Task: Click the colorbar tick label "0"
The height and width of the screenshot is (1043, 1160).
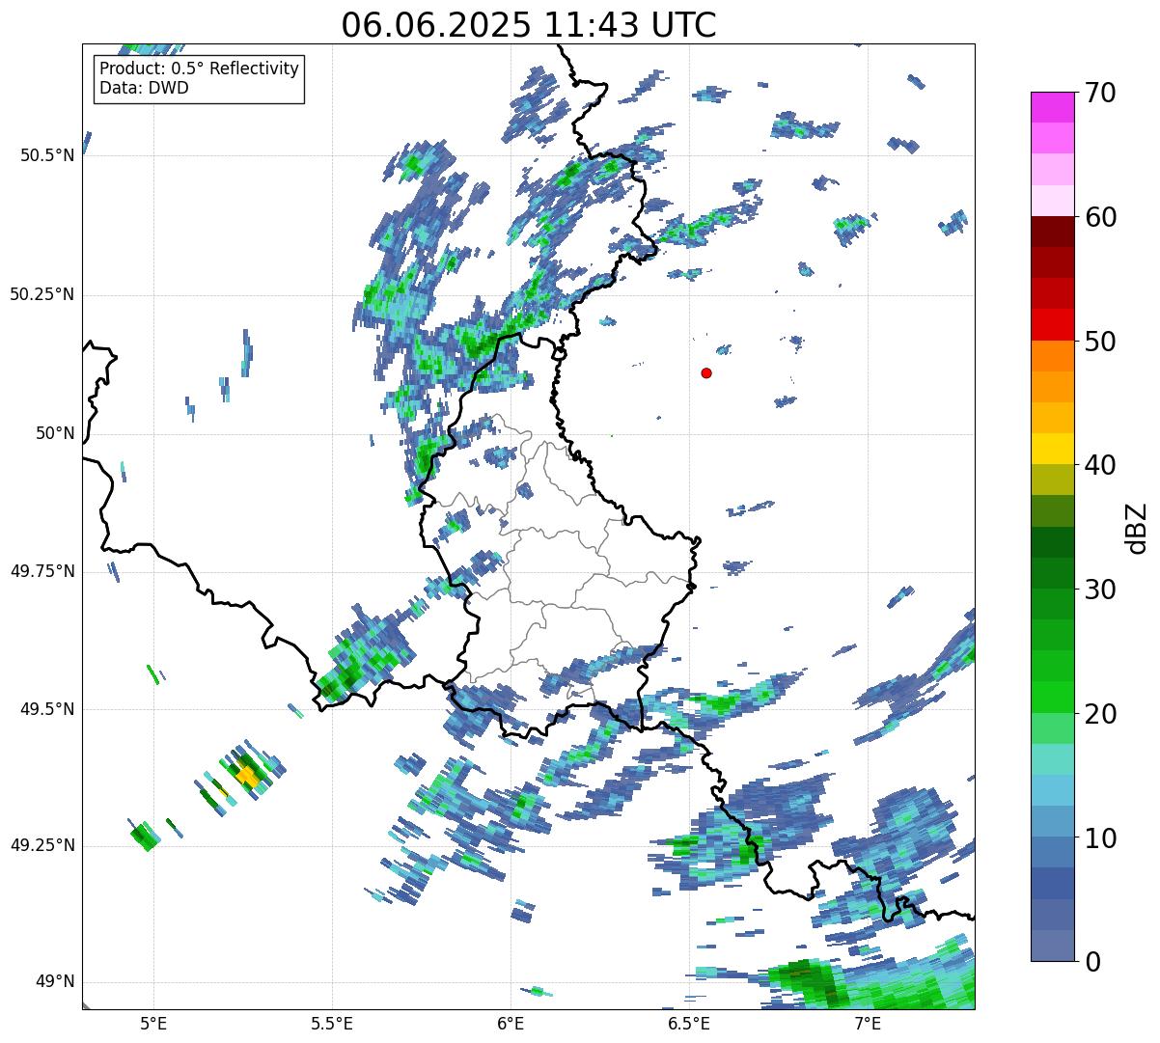Action: coord(1091,962)
